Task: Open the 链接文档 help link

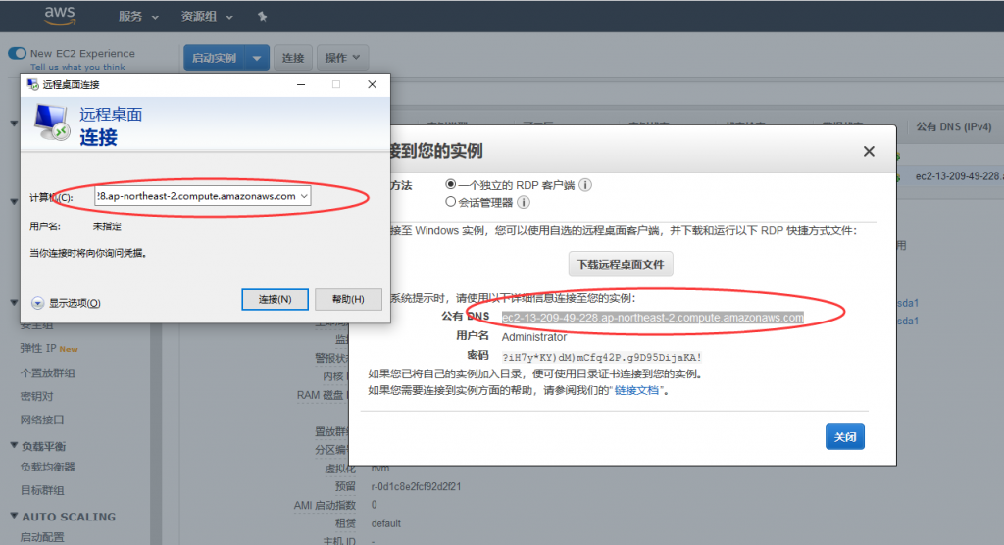Action: pos(638,390)
